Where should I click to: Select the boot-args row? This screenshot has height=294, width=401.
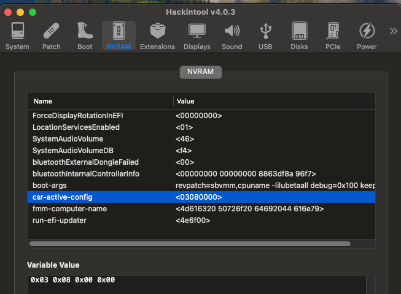pyautogui.click(x=201, y=186)
